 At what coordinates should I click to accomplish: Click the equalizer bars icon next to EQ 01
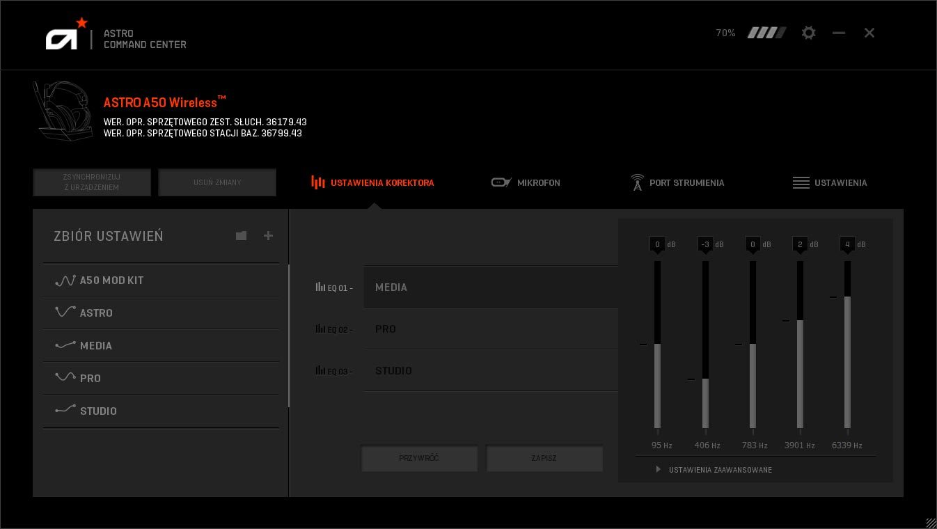(x=320, y=287)
